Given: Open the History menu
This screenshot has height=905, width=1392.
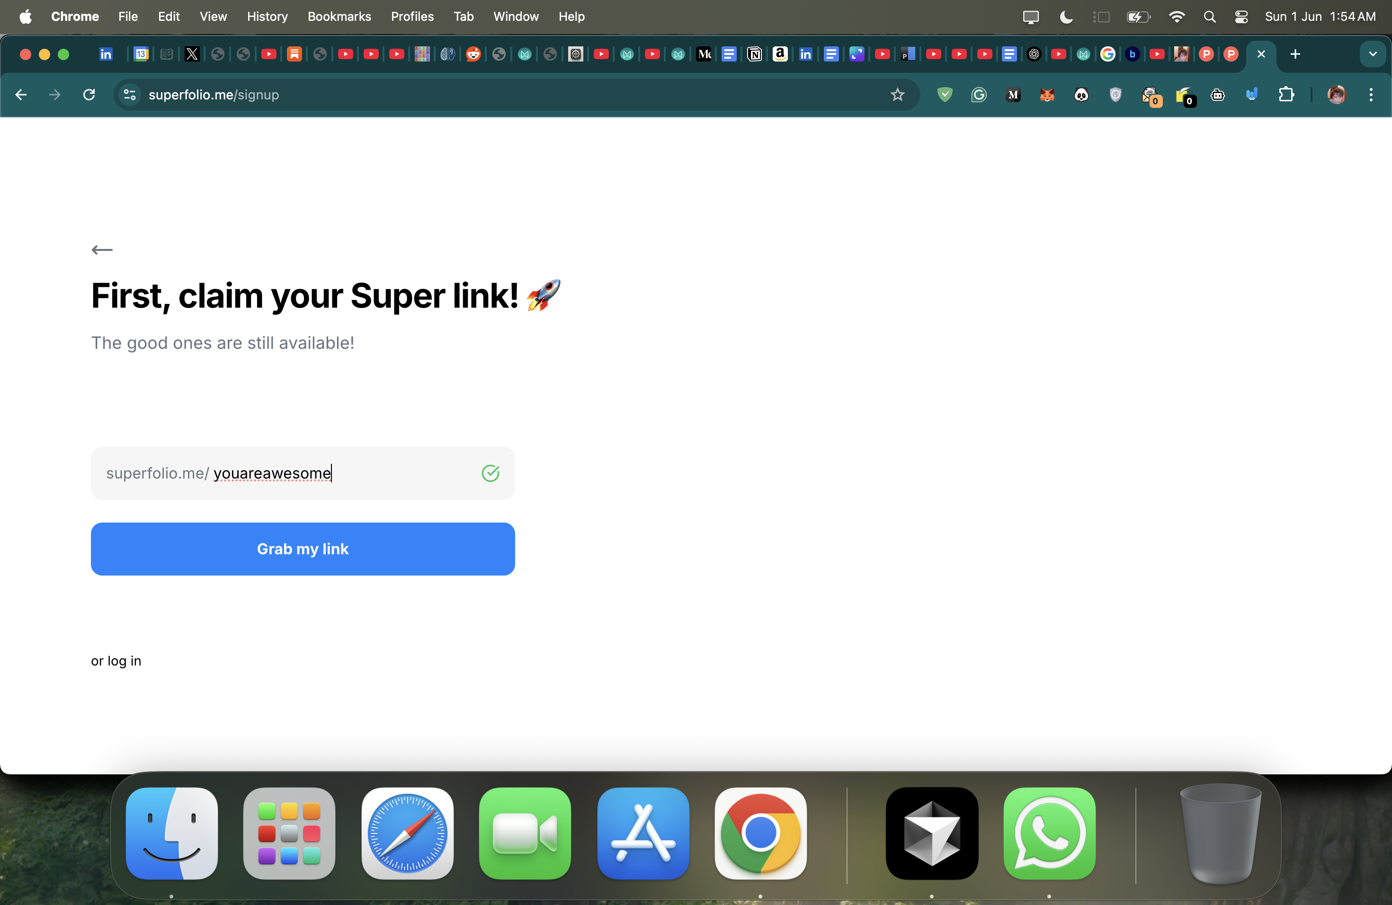Looking at the screenshot, I should 268,17.
